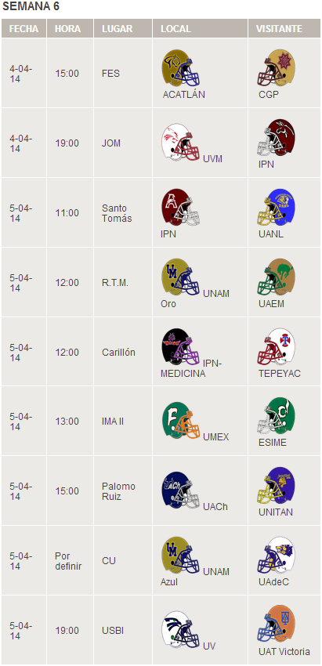Select the UAT Victoria orange helmet

click(x=277, y=624)
